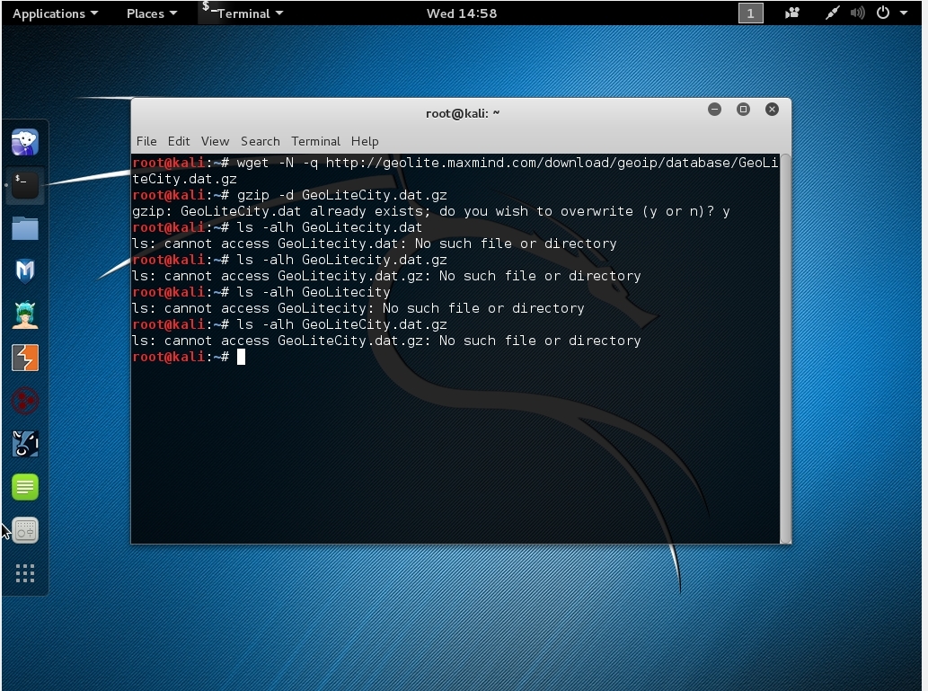Open the clock and calendar at Wed 14:58
The height and width of the screenshot is (691, 928).
coord(462,13)
